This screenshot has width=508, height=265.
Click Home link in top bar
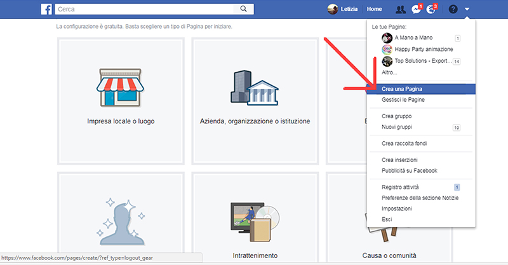[374, 10]
